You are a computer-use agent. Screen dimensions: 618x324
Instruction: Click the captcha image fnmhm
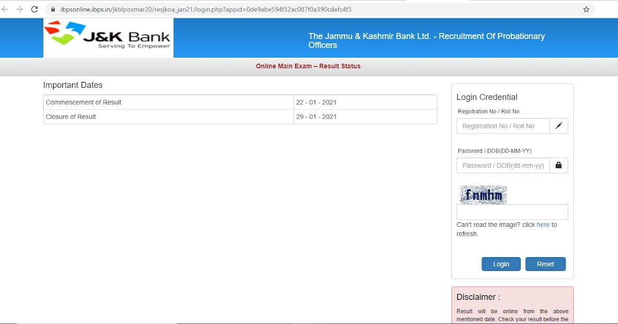(x=483, y=195)
